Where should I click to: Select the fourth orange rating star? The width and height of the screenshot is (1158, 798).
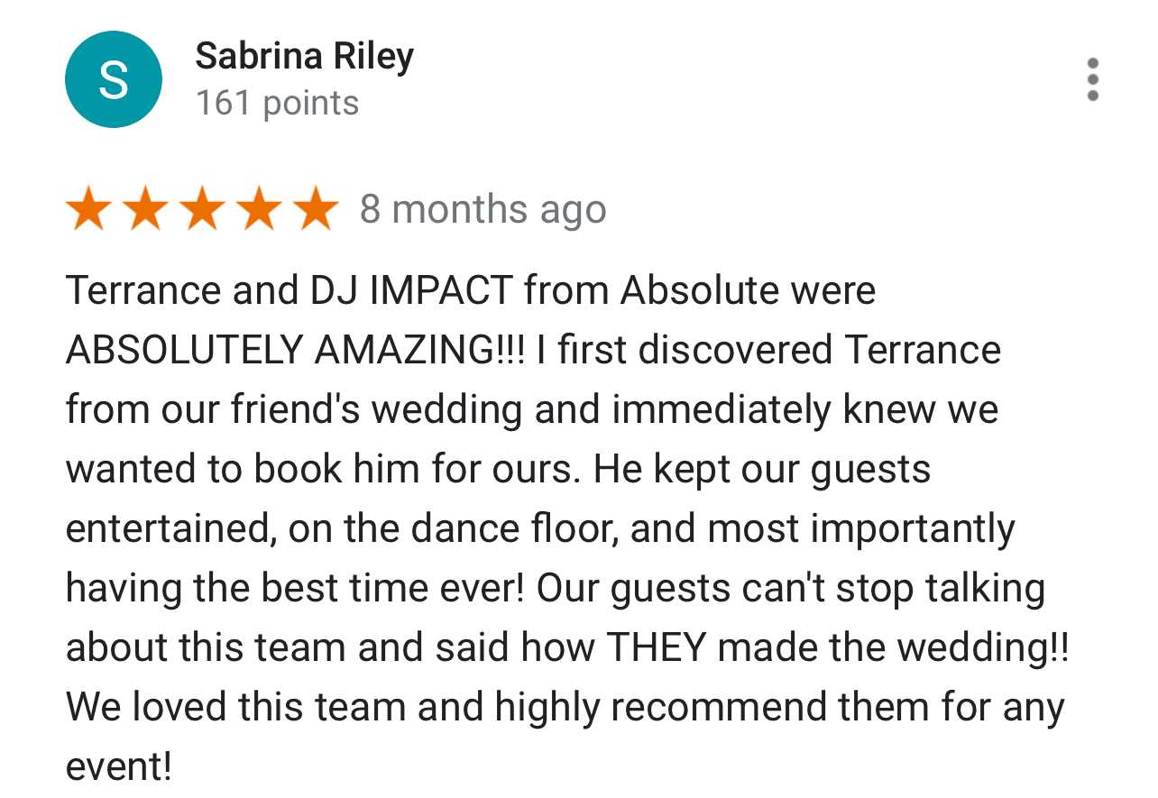click(259, 209)
